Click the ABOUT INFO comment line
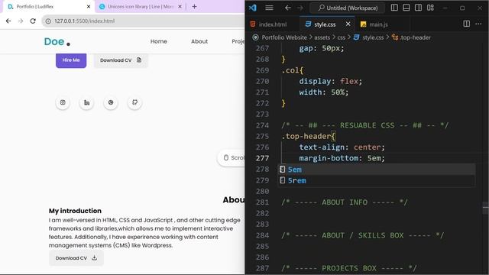Screen dimensions: 489x275 tap(345, 202)
